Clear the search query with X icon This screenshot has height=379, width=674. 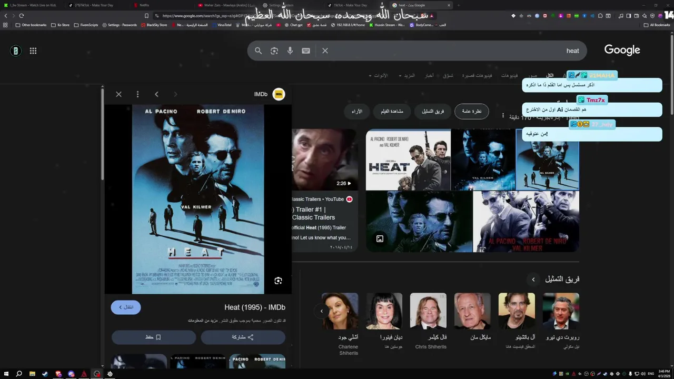[x=325, y=51]
